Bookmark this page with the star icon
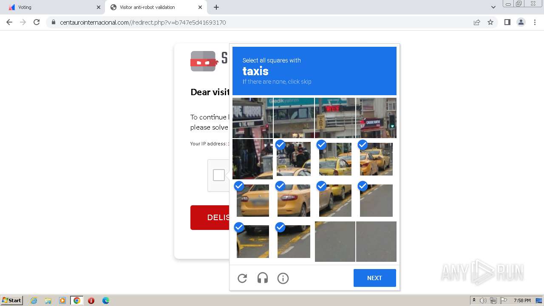Viewport: 544px width, 306px height. [x=490, y=22]
